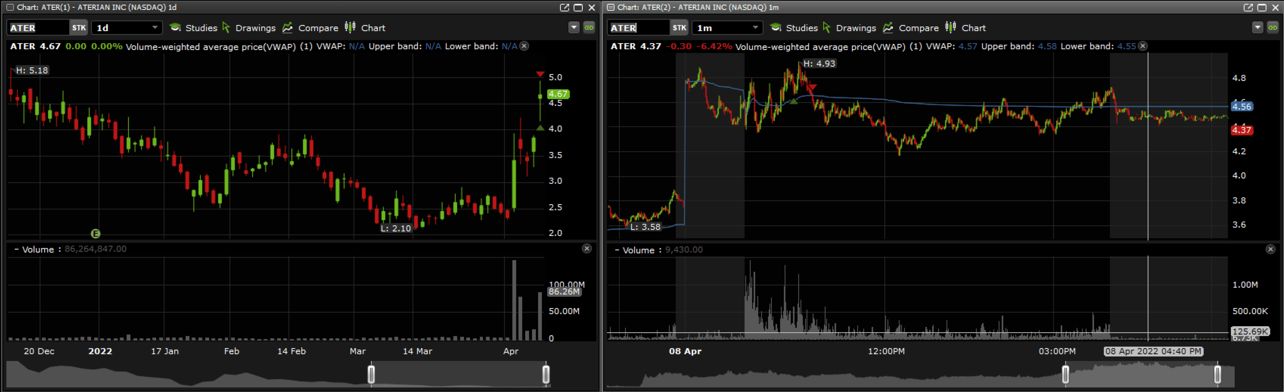Collapse Volume panel in 1m chart
1284x392 pixels.
pyautogui.click(x=617, y=250)
